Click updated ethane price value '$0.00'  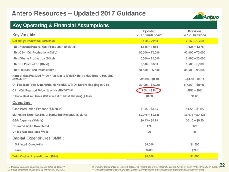(149, 96)
